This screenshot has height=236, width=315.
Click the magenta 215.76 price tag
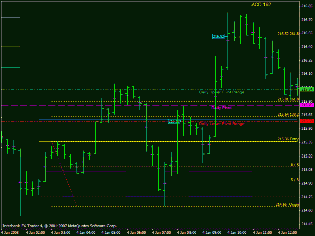coord(307,105)
